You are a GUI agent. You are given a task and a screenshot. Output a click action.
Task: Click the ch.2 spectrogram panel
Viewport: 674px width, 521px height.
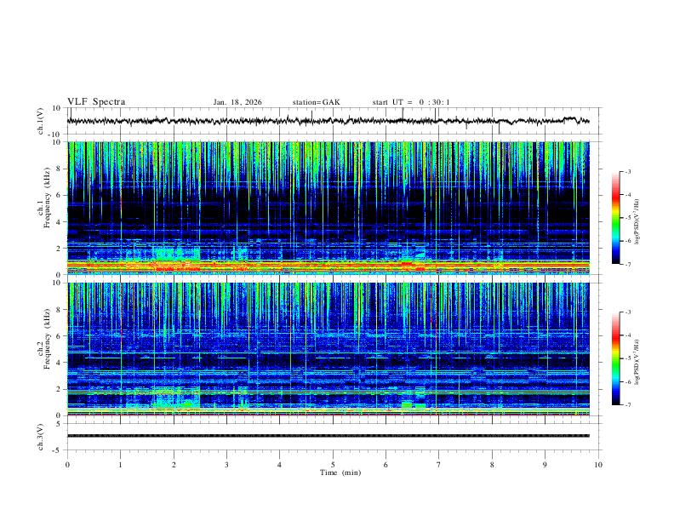[328, 349]
